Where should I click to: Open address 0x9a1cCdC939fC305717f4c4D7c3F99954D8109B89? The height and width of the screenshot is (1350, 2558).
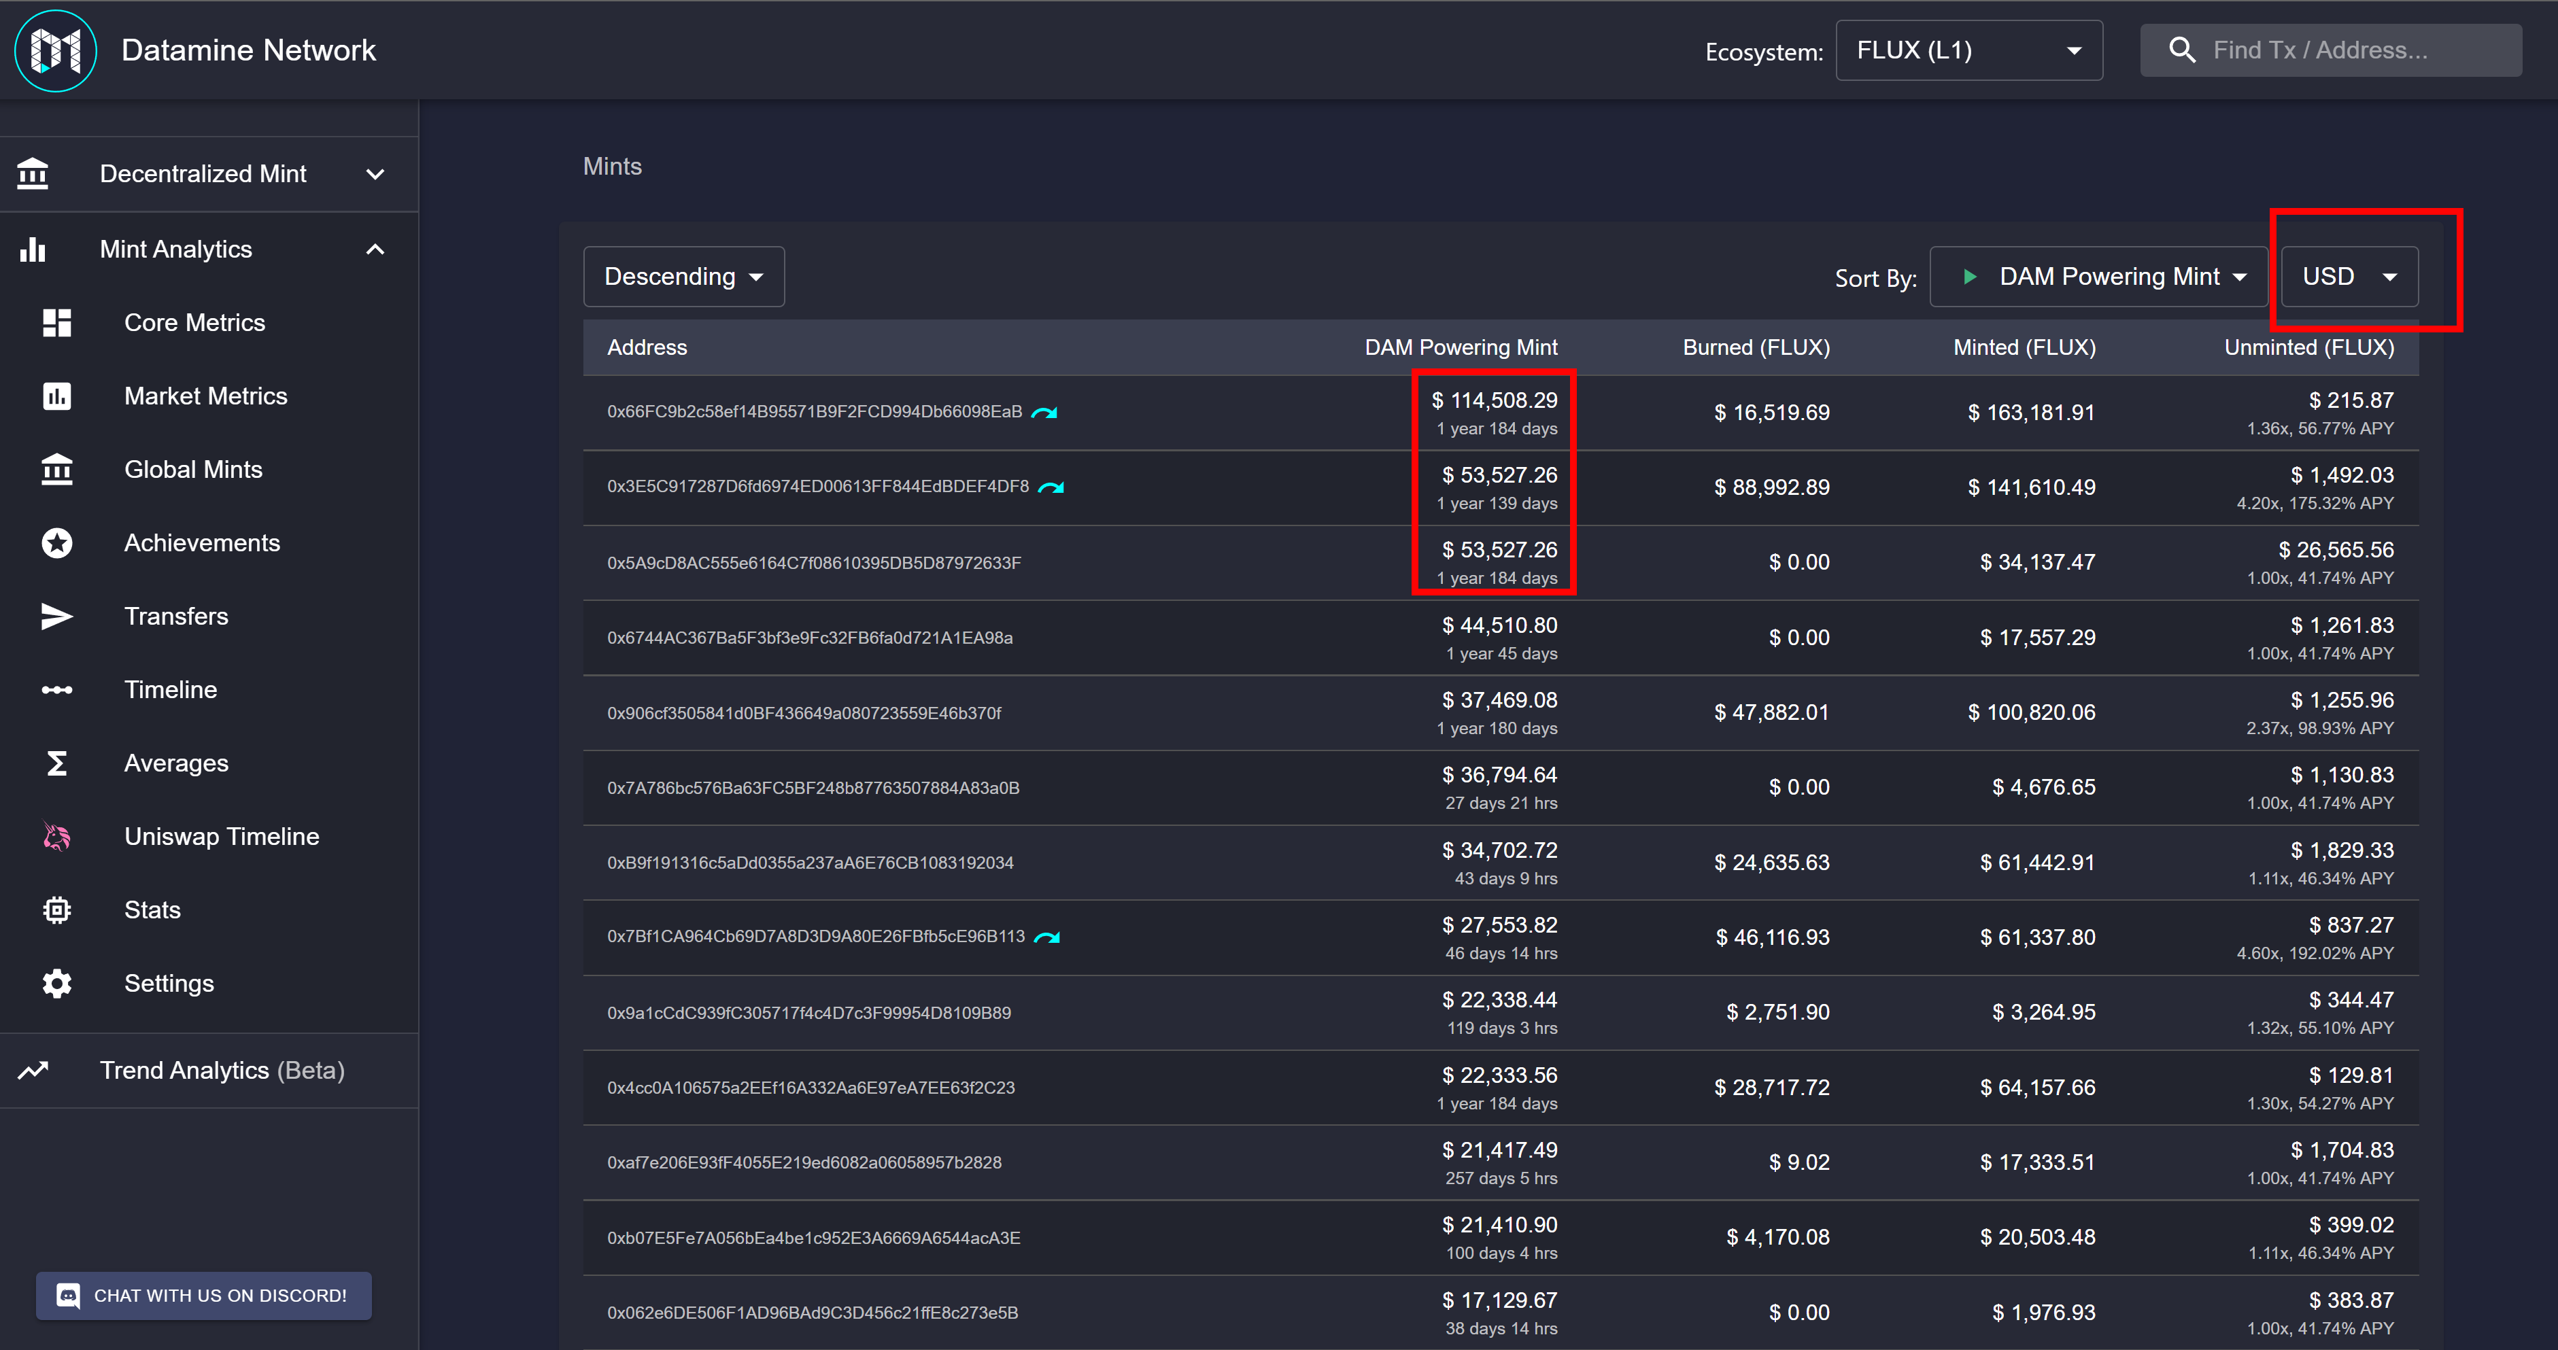(x=809, y=1013)
